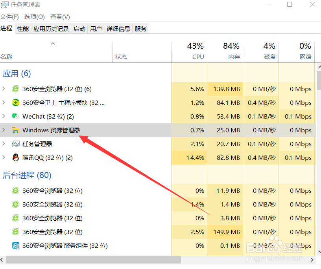Click icon of background 360安全浏览器 row with 11.9 MB
Viewport: 321px width, 269px height.
click(16, 190)
